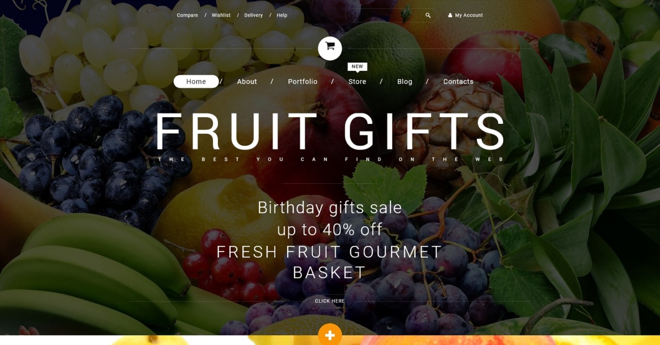Go to the Delivery page
This screenshot has height=345, width=660.
pyautogui.click(x=254, y=15)
